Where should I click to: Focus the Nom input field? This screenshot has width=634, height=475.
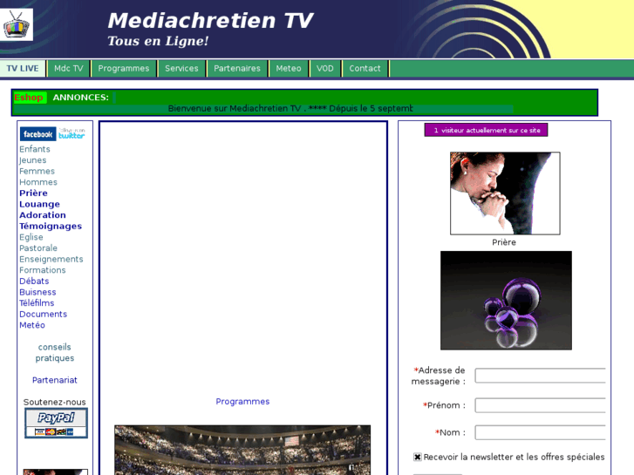coord(540,432)
